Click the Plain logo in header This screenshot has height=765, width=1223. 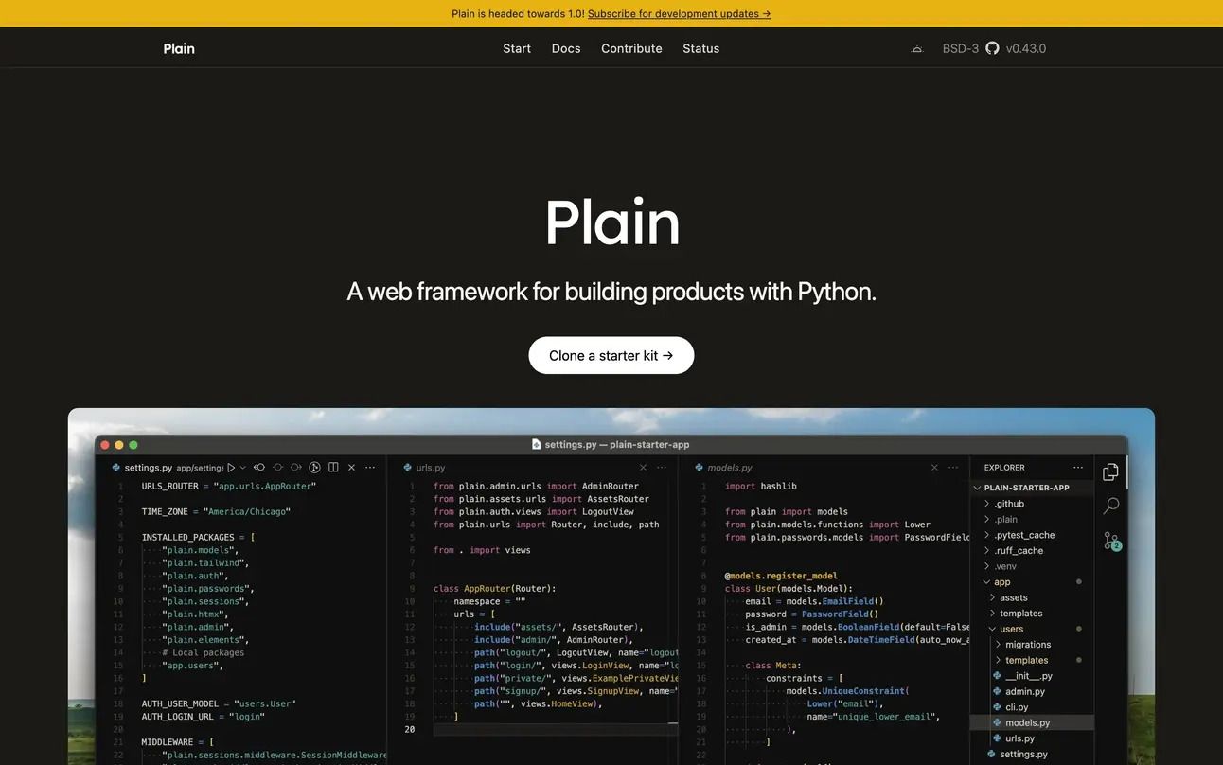coord(179,48)
